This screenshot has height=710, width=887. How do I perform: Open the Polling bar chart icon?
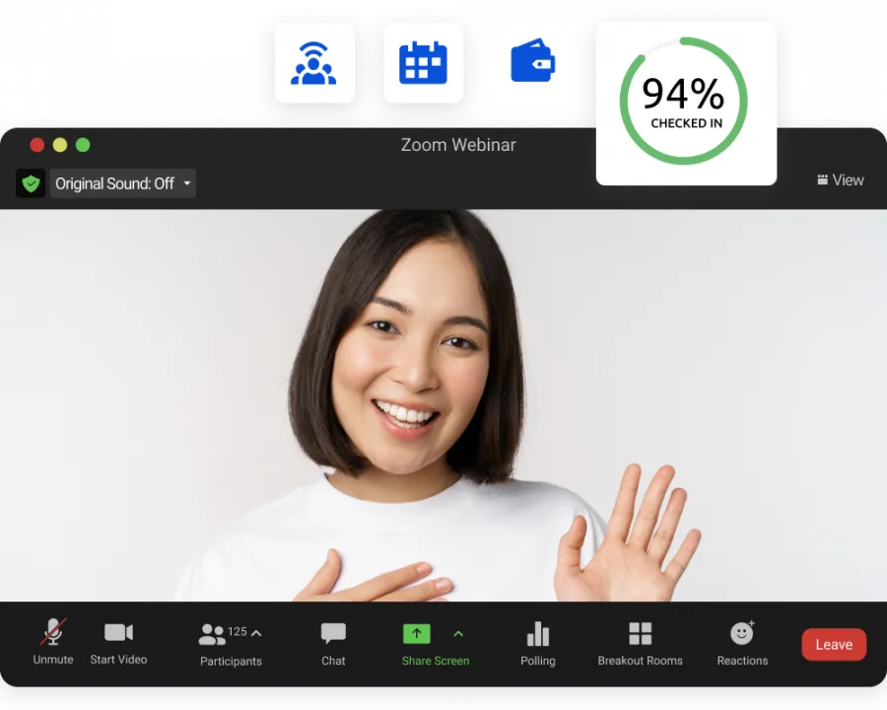[537, 634]
